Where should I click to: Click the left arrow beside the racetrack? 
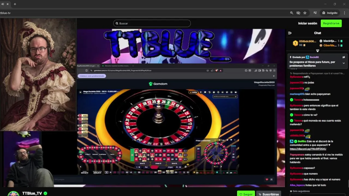[80, 167]
